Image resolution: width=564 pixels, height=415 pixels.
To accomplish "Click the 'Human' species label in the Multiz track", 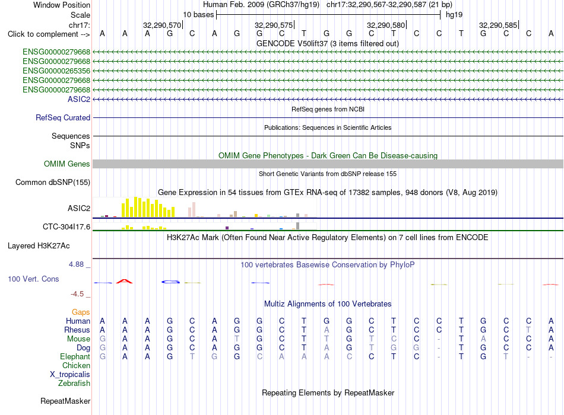I will coord(78,321).
